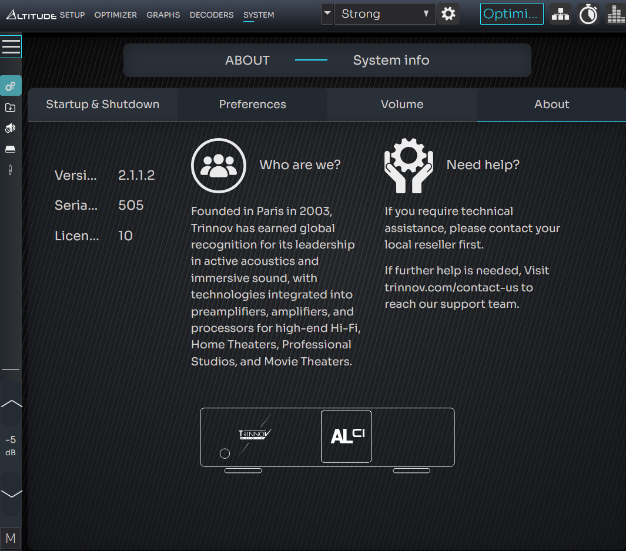Viewport: 626px width, 551px height.
Task: Click the trinnov.com/contact-us text
Action: pyautogui.click(x=451, y=287)
